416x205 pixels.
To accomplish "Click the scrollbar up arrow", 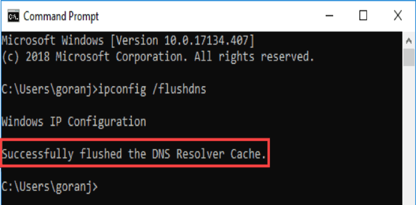I will pos(409,41).
